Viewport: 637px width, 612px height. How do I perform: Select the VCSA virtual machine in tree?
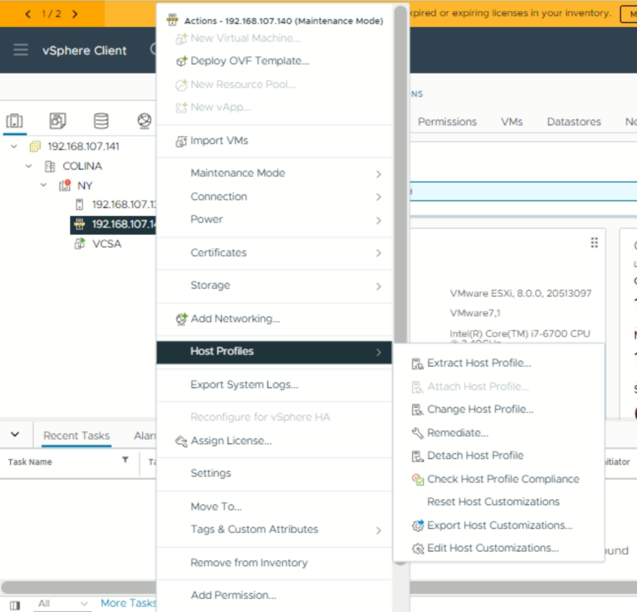106,244
